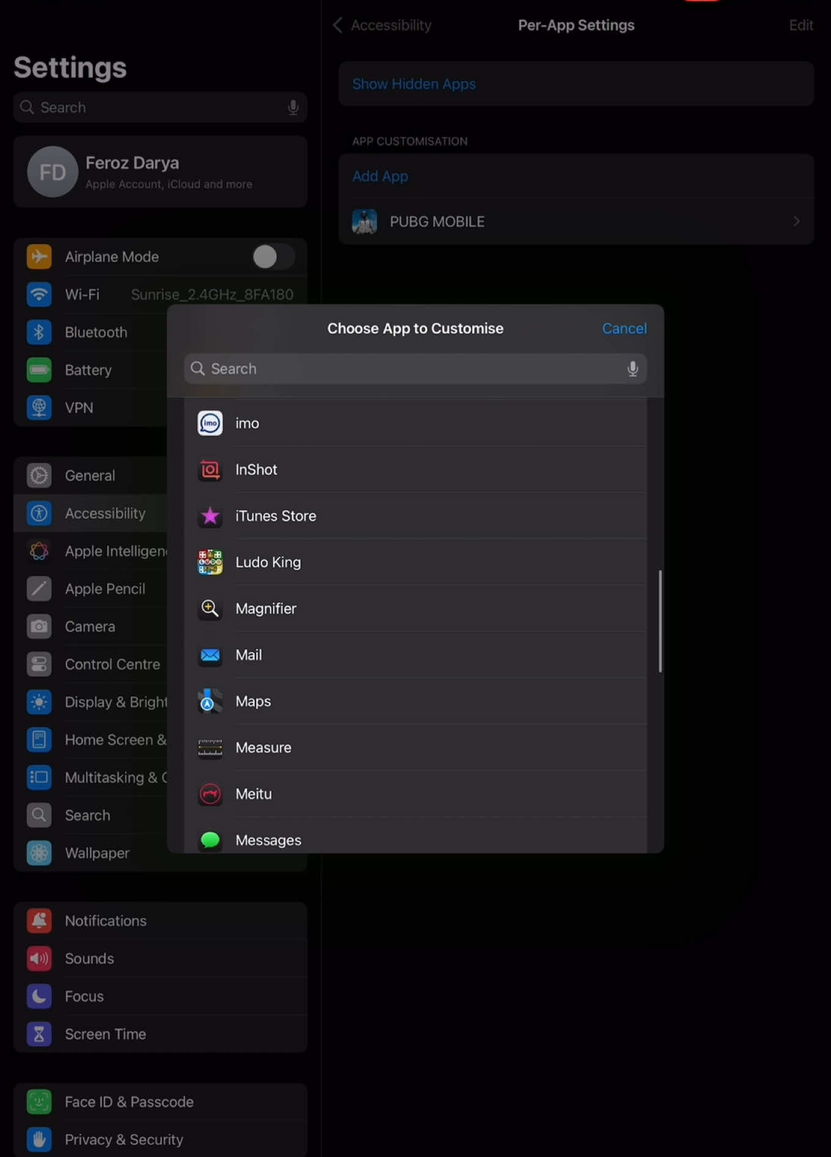Tap the Choose App search field
The width and height of the screenshot is (831, 1157).
[416, 369]
